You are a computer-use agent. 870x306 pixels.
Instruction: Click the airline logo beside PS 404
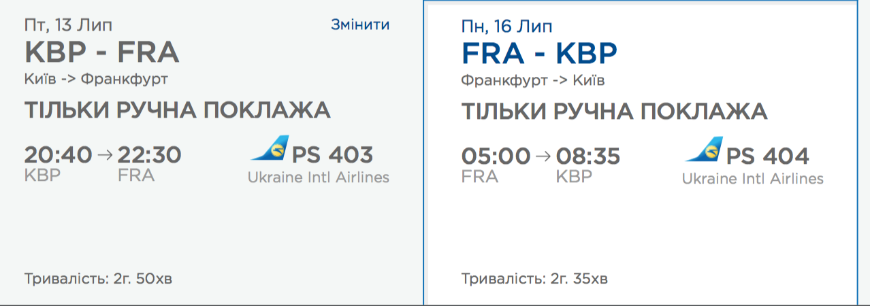pos(704,150)
